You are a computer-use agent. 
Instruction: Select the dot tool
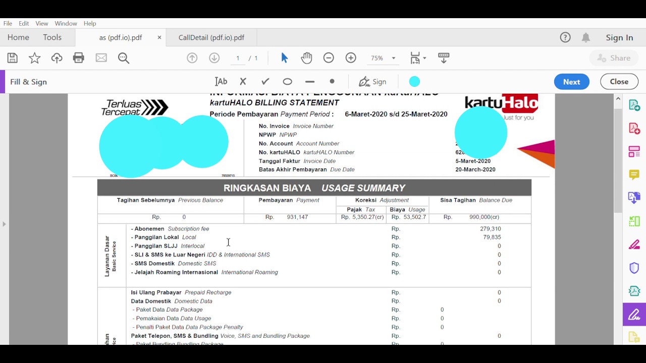click(x=332, y=81)
